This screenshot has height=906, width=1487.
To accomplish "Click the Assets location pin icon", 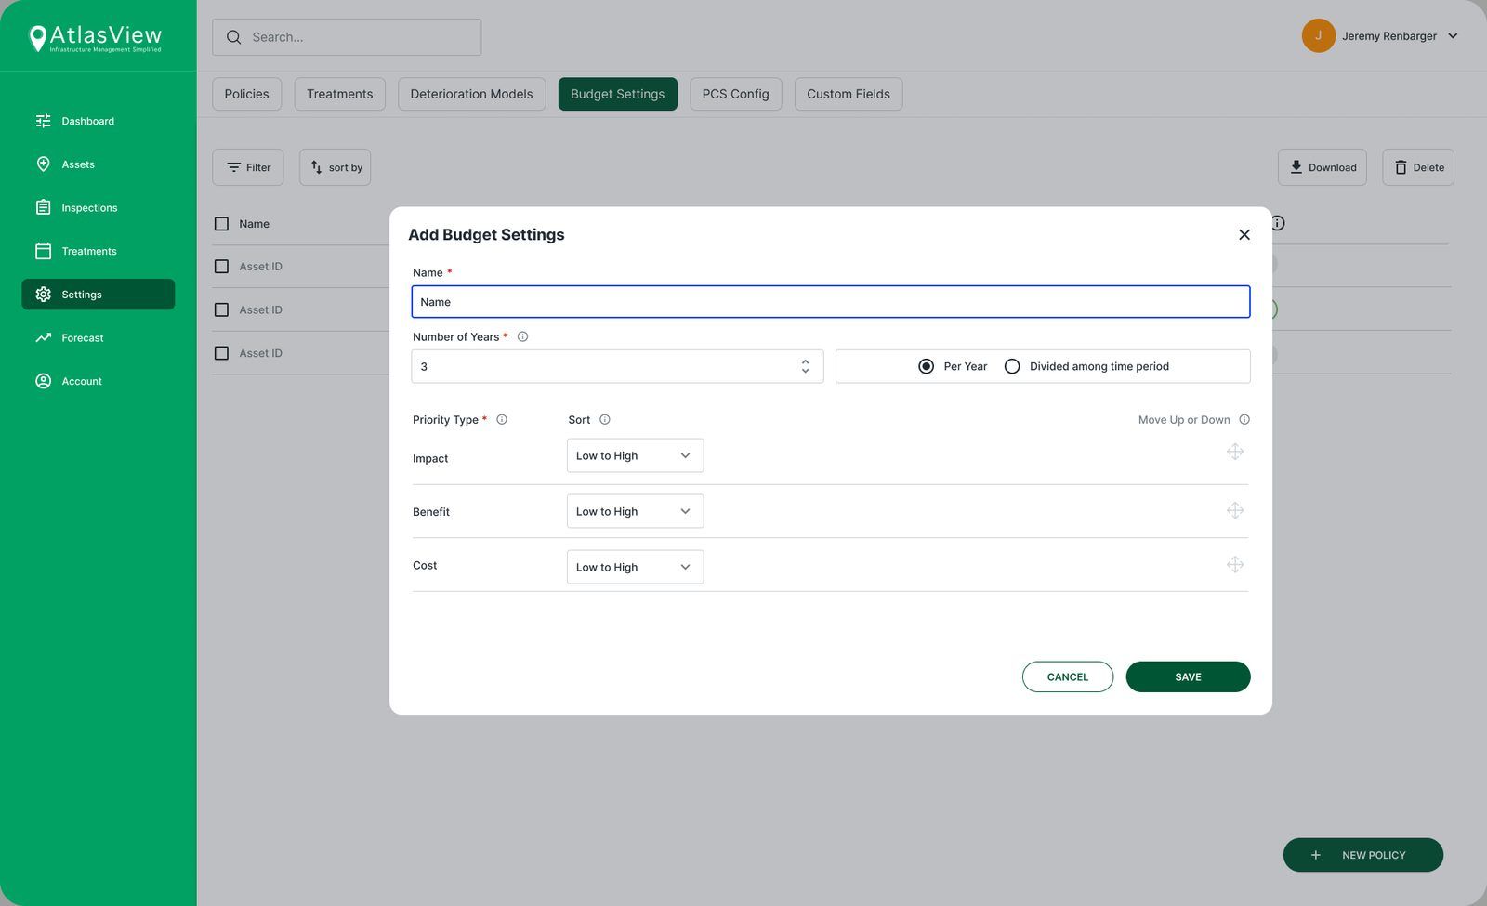I will click(x=43, y=164).
